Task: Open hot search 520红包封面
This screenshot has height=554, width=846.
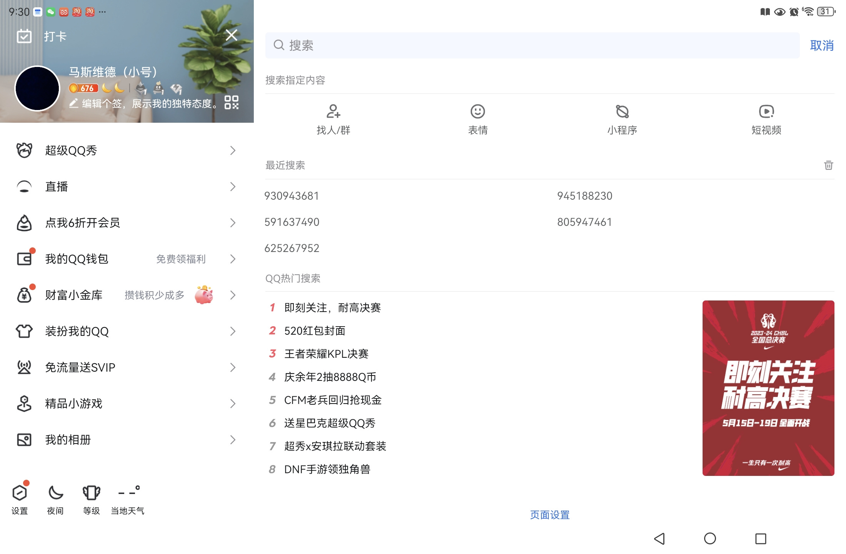Action: 315,331
